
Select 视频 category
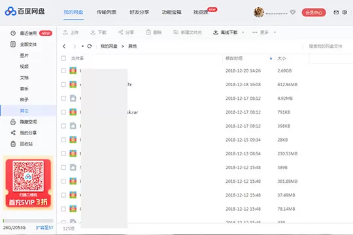click(x=24, y=67)
